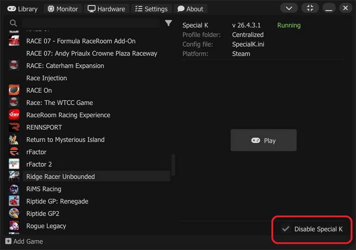Launch the game with Play button
The height and width of the screenshot is (250, 356).
click(263, 140)
